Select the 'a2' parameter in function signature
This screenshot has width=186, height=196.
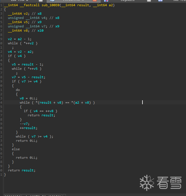point(111,5)
